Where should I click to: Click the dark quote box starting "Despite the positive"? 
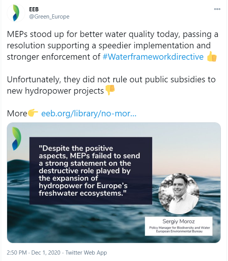(90, 170)
